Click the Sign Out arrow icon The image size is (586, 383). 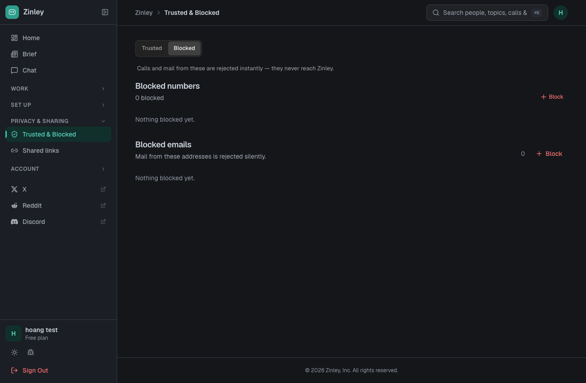tap(14, 370)
